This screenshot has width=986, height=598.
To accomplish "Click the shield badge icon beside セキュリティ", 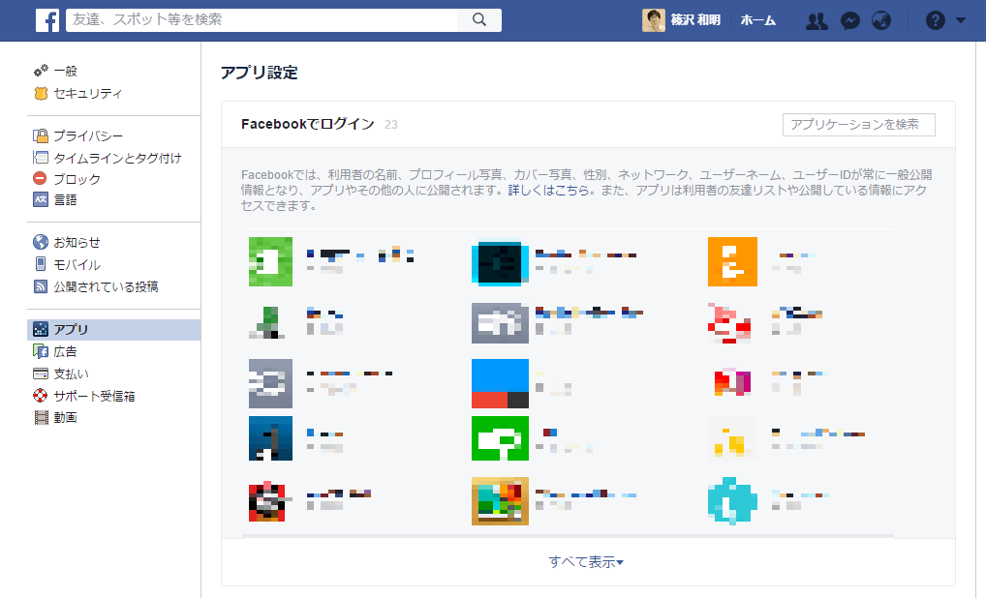I will tap(41, 94).
